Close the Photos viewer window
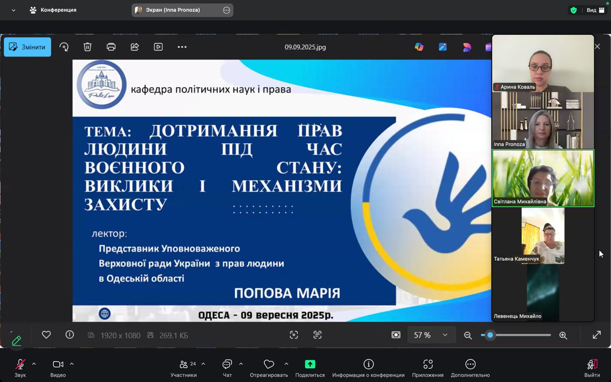Screen dimensions: 611x382 pos(597,46)
